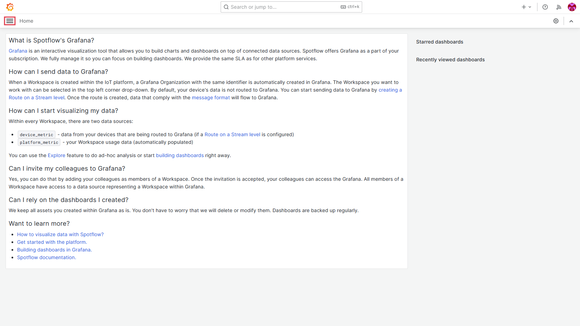Click the search magnifier icon

[x=226, y=7]
